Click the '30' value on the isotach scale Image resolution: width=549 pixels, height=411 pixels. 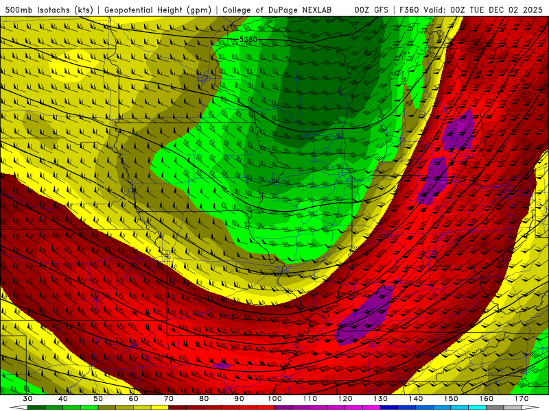tap(27, 399)
